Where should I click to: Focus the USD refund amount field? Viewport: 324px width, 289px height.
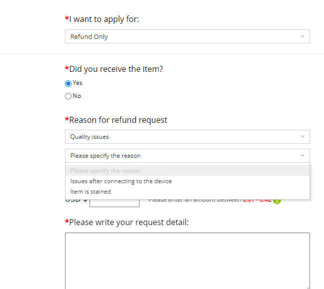114,203
